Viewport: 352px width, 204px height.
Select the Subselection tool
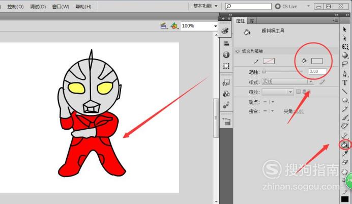(344, 38)
